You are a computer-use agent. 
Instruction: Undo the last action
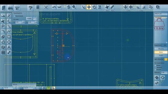(x=54, y=7)
